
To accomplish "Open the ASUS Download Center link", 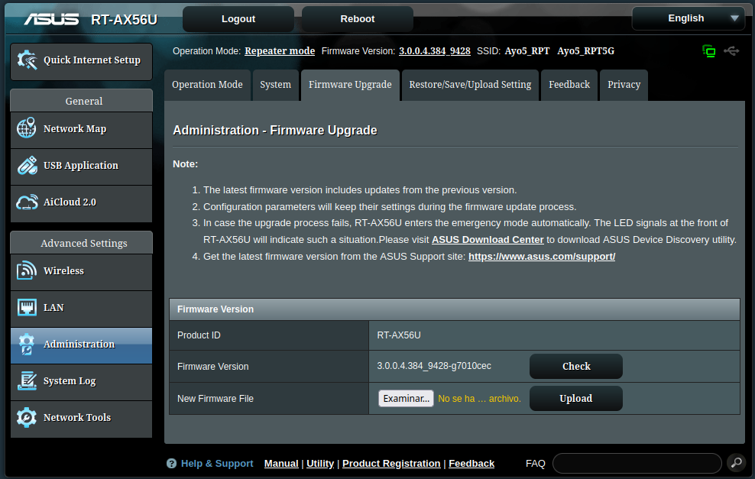I will [488, 240].
